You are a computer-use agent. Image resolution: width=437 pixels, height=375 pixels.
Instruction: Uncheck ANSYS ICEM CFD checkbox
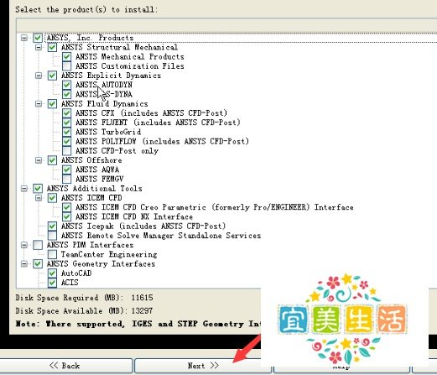tap(52, 198)
